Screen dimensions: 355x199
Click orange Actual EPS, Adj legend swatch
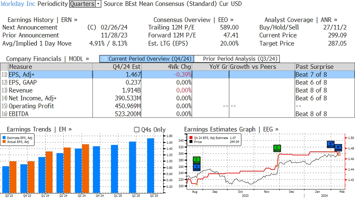4,142
